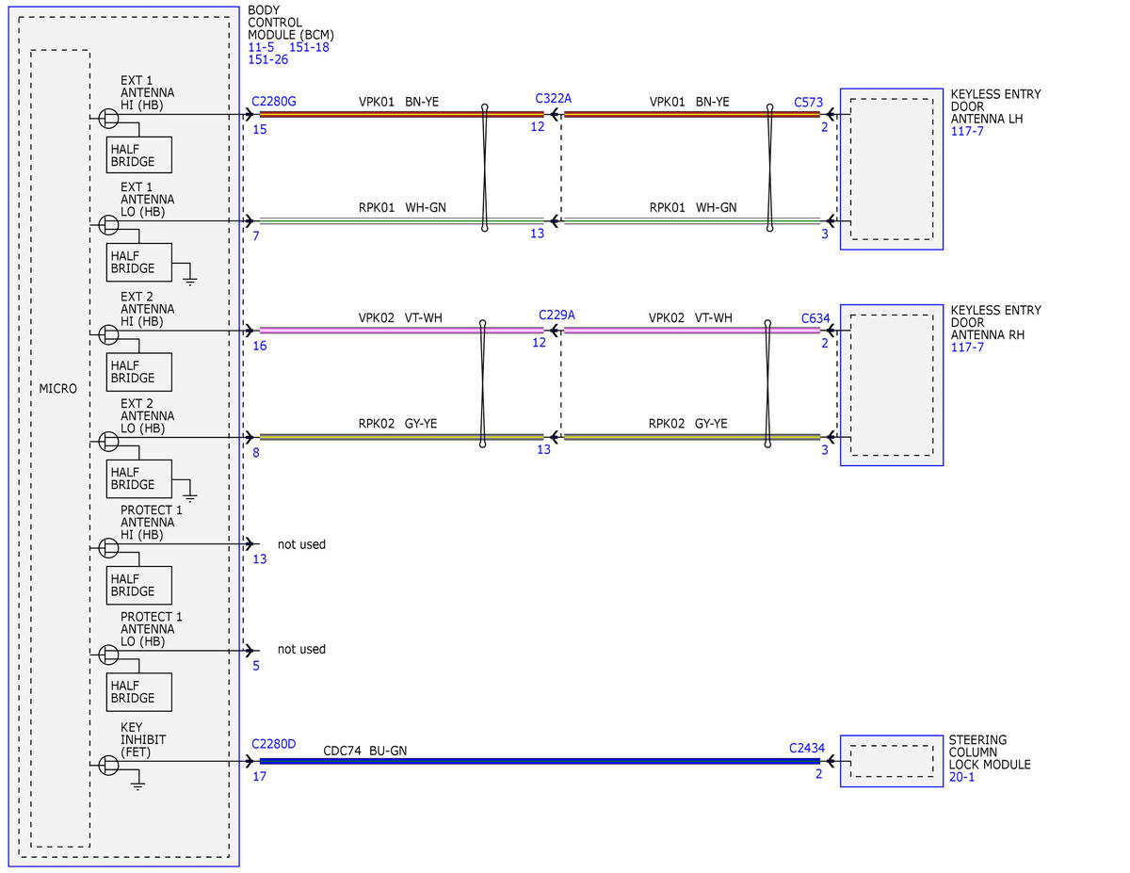Screen dimensions: 1130x873
Task: Click pin 12 under connector C322A
Action: pyautogui.click(x=538, y=126)
